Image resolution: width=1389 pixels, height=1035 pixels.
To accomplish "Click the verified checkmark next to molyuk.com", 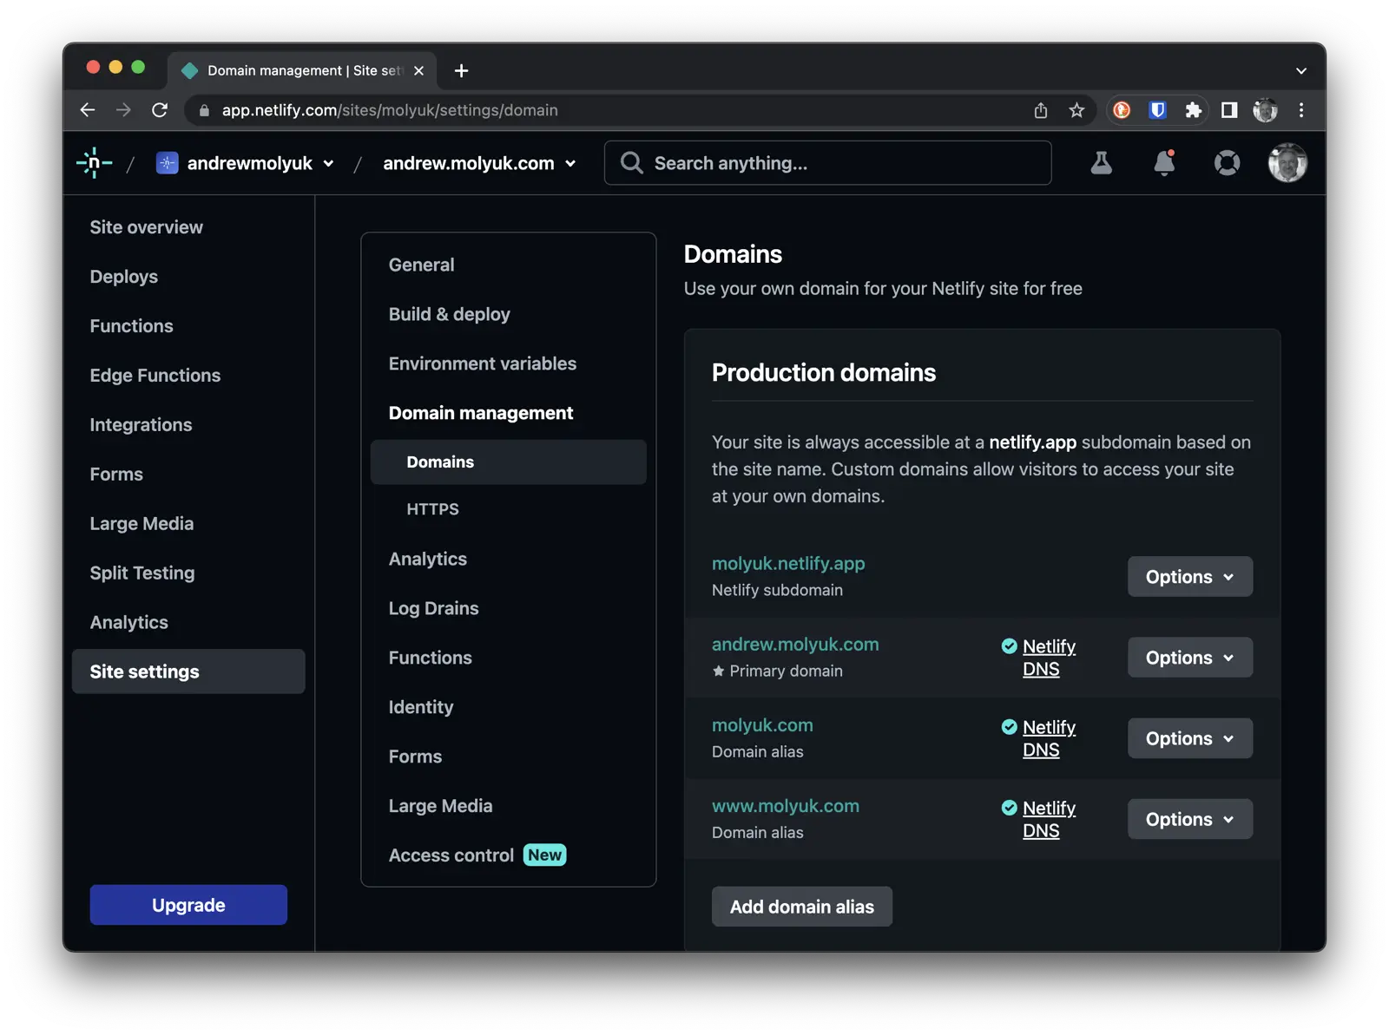I will (x=1009, y=727).
